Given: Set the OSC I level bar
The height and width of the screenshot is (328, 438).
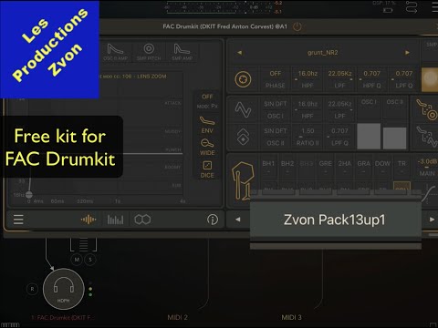Looking at the screenshot, I should coord(369,136).
